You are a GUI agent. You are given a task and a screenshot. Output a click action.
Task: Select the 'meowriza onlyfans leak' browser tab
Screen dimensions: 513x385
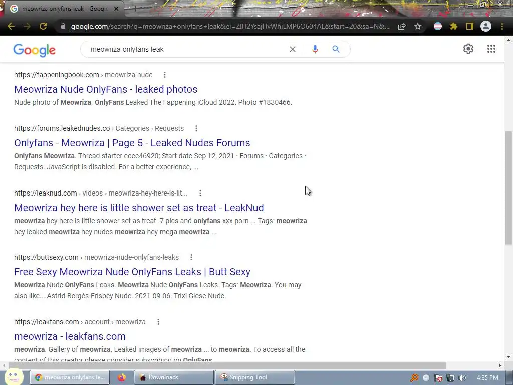click(64, 9)
